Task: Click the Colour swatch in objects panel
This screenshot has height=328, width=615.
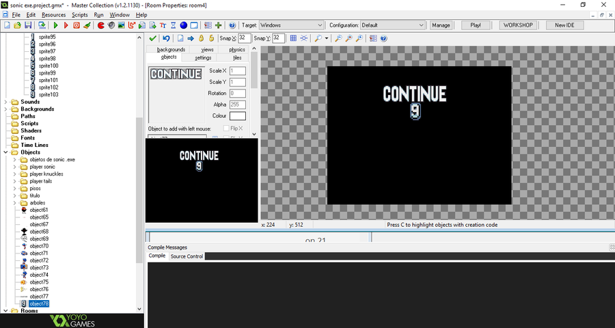Action: point(238,116)
